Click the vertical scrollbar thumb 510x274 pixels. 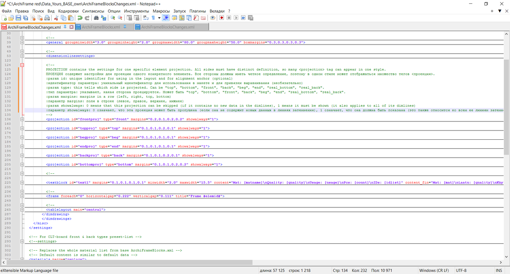[506, 107]
